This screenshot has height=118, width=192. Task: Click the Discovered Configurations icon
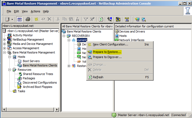pyautogui.click(x=19, y=83)
